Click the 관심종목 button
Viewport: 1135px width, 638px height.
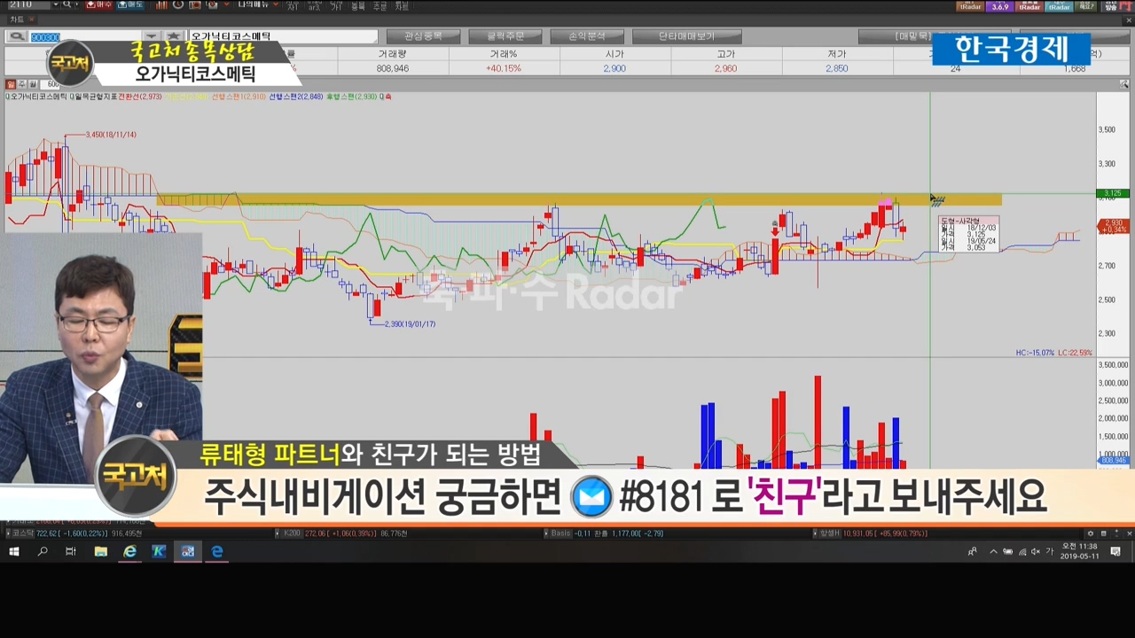(x=423, y=37)
